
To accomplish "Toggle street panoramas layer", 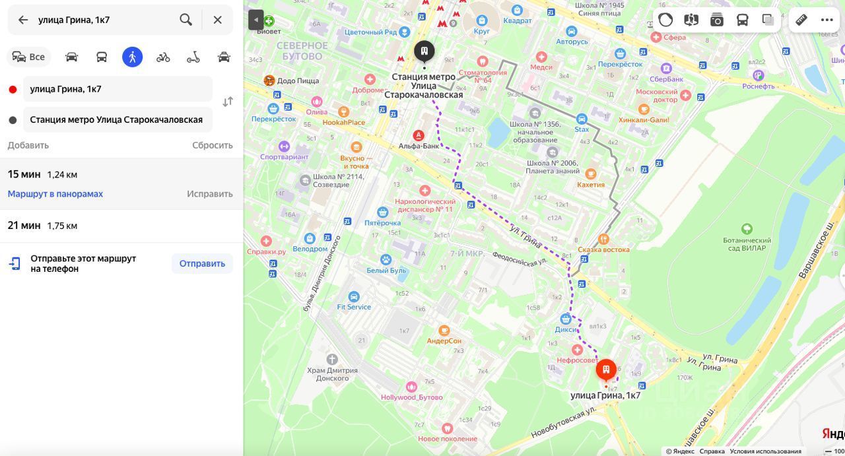I will [691, 20].
